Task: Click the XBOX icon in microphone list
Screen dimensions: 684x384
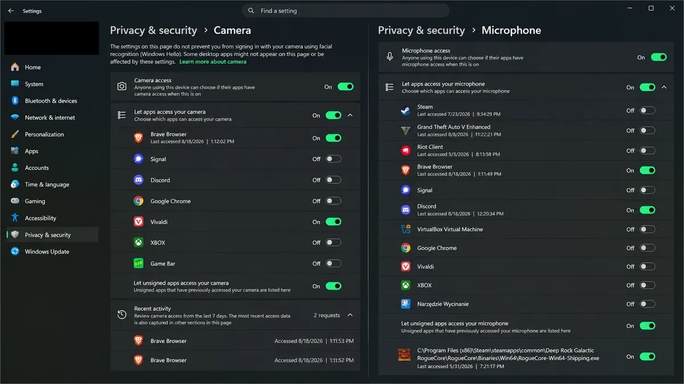Action: click(405, 285)
